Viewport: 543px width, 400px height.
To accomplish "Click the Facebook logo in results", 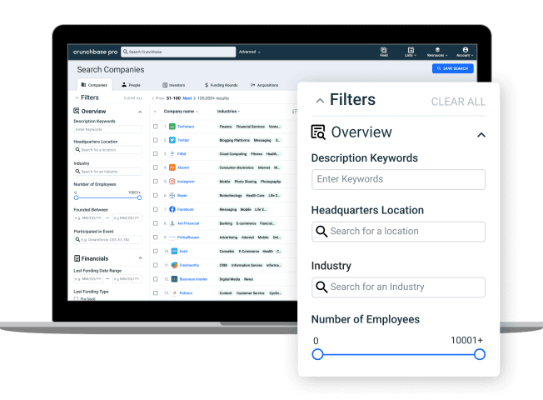I will point(172,209).
